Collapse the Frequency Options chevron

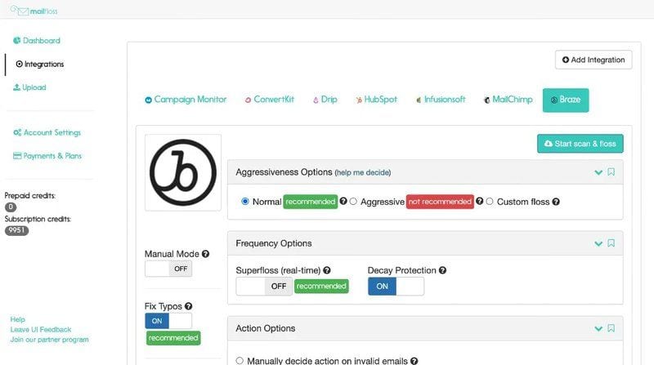pyautogui.click(x=598, y=243)
